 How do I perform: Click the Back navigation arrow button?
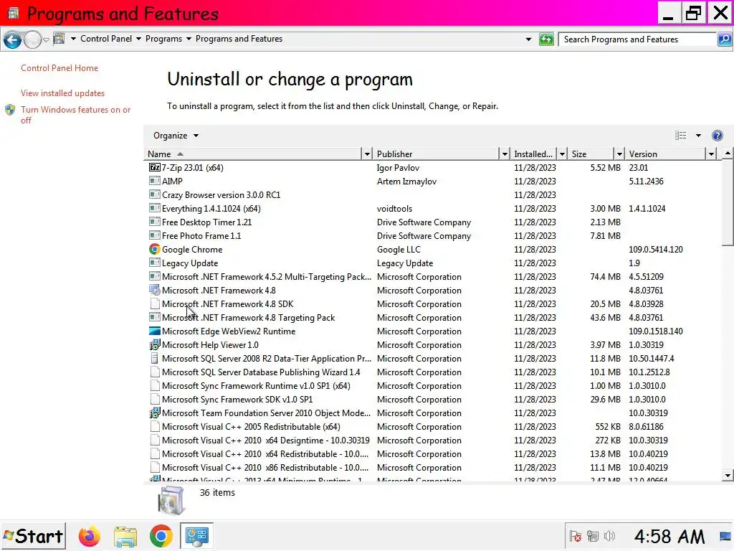pos(13,40)
